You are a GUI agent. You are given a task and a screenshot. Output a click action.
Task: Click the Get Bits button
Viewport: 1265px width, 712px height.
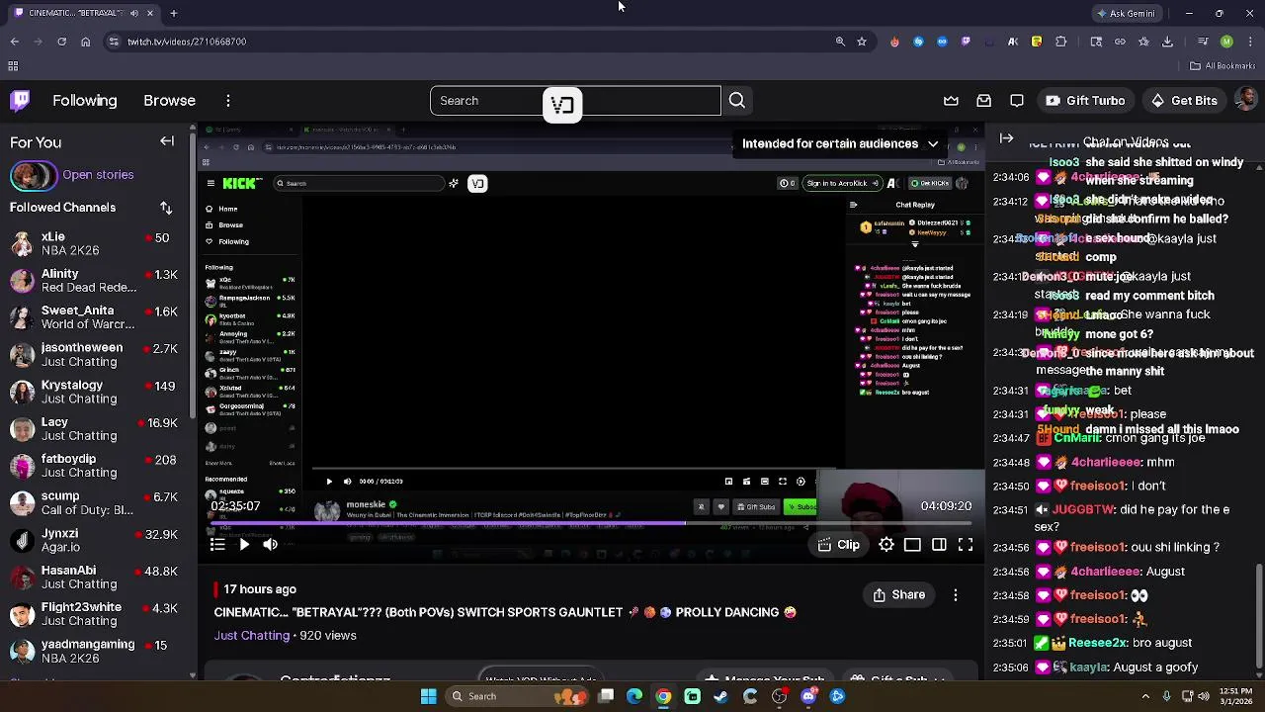1183,101
